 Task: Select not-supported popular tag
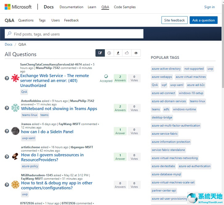[194, 69]
